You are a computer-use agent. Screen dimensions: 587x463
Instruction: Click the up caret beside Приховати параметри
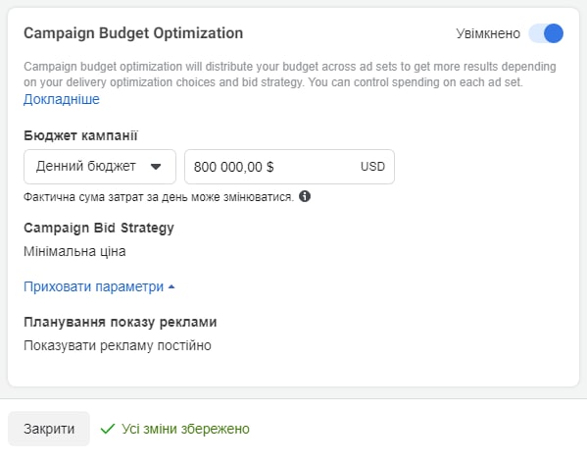[171, 287]
